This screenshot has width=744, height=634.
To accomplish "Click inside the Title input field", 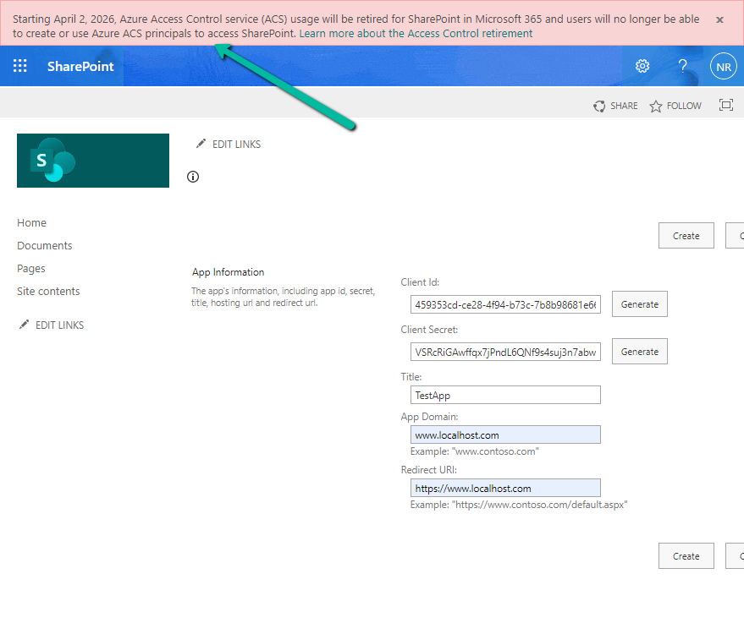I will pyautogui.click(x=505, y=394).
